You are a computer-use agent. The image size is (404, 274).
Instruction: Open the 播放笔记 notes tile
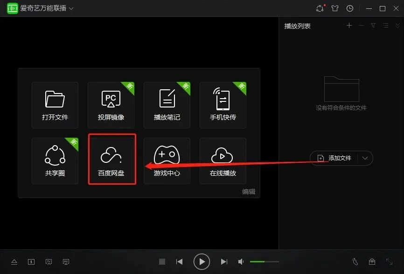(x=167, y=105)
